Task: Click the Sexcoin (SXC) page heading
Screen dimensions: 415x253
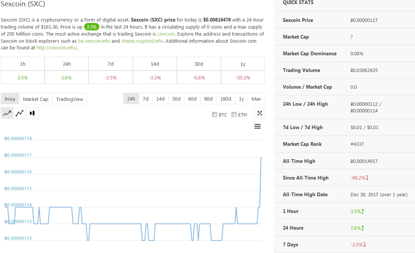Action: 23,4
